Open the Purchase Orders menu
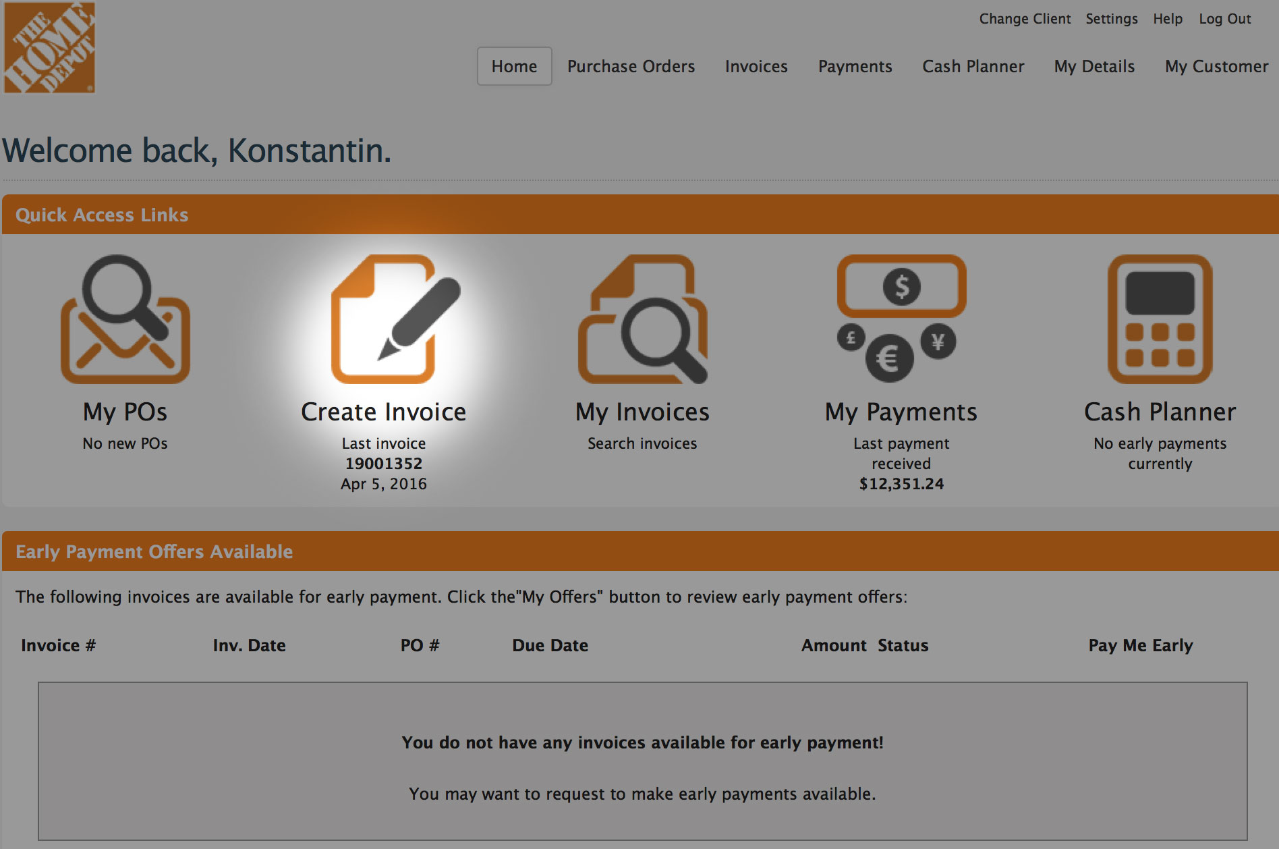Screen dimensions: 1279x849 (631, 66)
